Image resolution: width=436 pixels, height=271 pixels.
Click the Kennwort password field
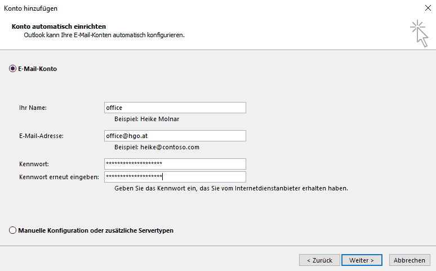pyautogui.click(x=175, y=164)
